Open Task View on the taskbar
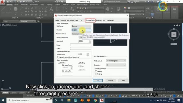The width and height of the screenshot is (183, 103). [62, 100]
